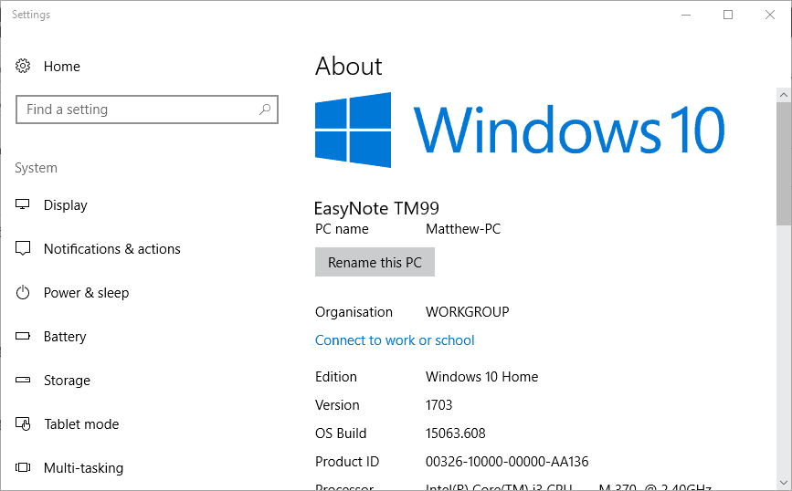The width and height of the screenshot is (792, 491).
Task: Open the Storage settings section
Action: [67, 381]
